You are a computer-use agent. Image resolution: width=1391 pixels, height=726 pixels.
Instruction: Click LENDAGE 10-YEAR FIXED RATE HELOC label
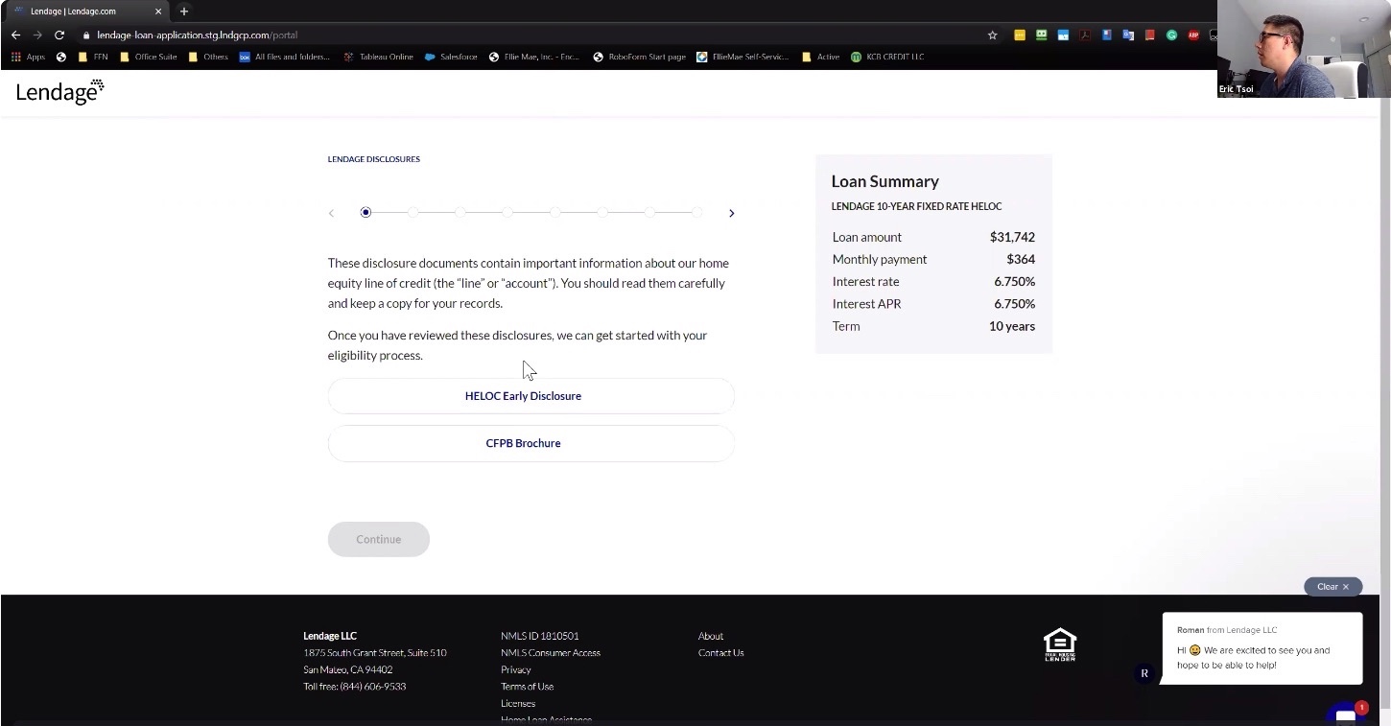pyautogui.click(x=916, y=206)
